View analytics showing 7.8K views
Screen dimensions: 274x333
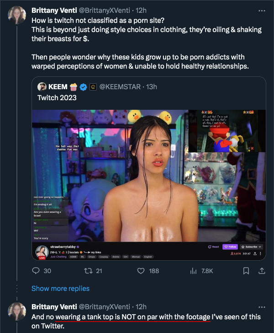coord(192,271)
